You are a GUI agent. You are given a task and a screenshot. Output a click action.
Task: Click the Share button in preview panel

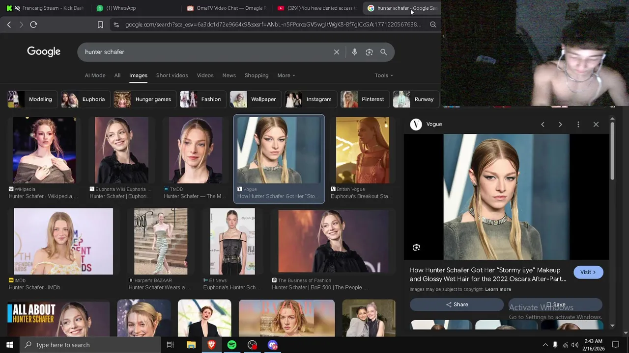point(457,304)
